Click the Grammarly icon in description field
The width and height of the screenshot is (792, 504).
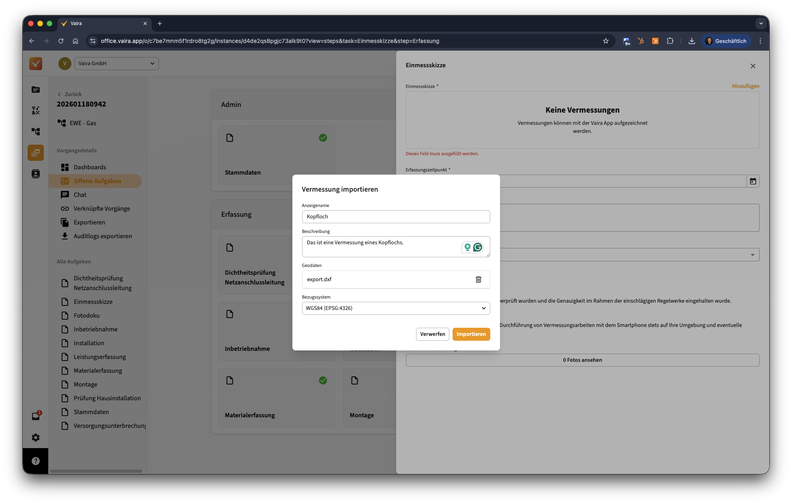[x=478, y=247]
